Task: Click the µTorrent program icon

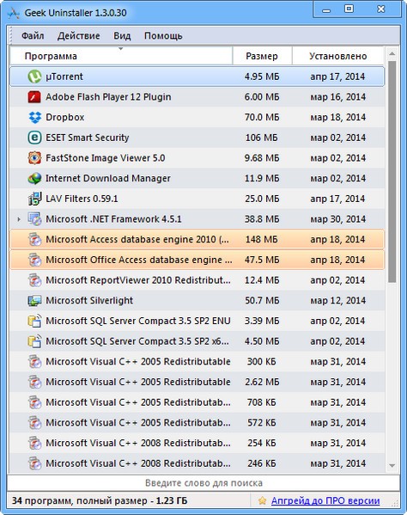Action: 34,77
